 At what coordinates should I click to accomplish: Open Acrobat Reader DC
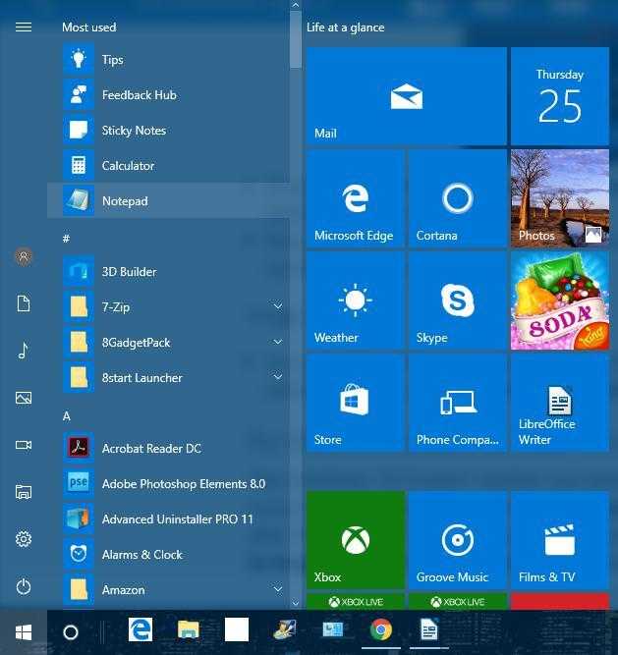pyautogui.click(x=168, y=448)
